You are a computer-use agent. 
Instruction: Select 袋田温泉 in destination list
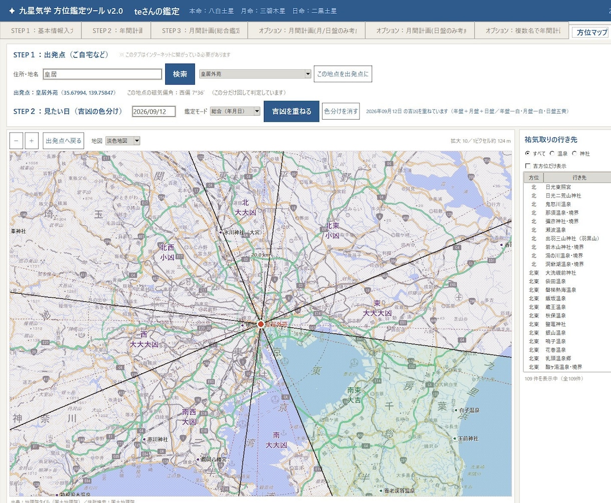567,281
